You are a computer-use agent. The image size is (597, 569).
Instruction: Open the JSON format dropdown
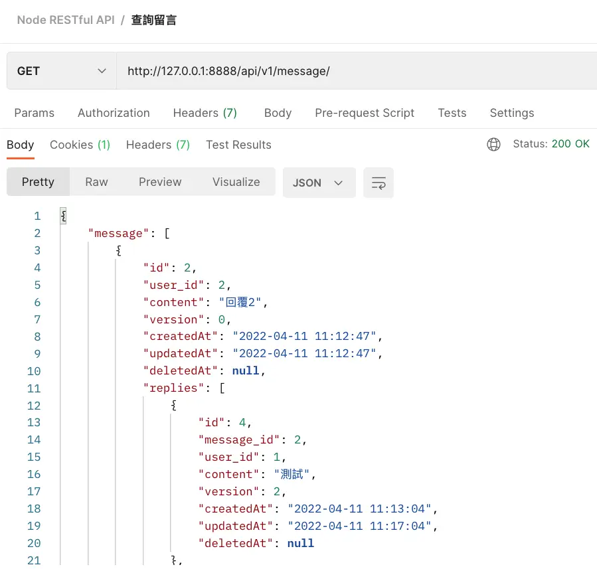point(319,183)
